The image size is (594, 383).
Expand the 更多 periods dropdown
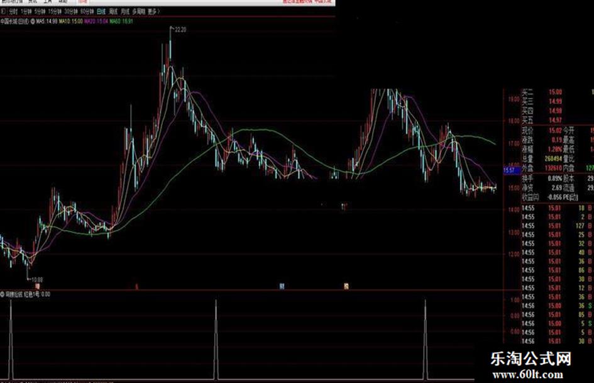tap(153, 12)
